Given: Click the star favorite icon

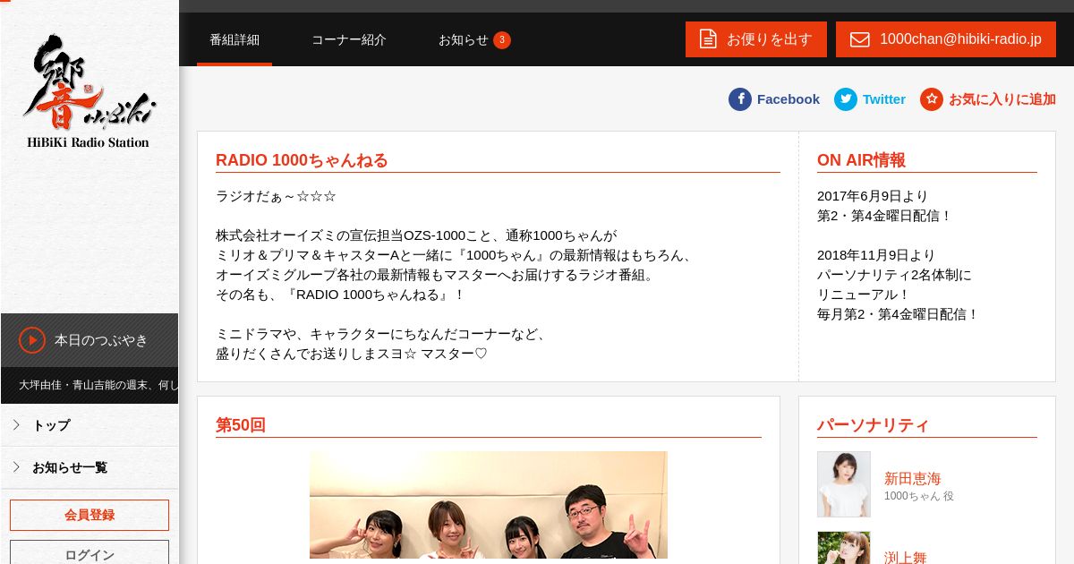Looking at the screenshot, I should point(932,99).
